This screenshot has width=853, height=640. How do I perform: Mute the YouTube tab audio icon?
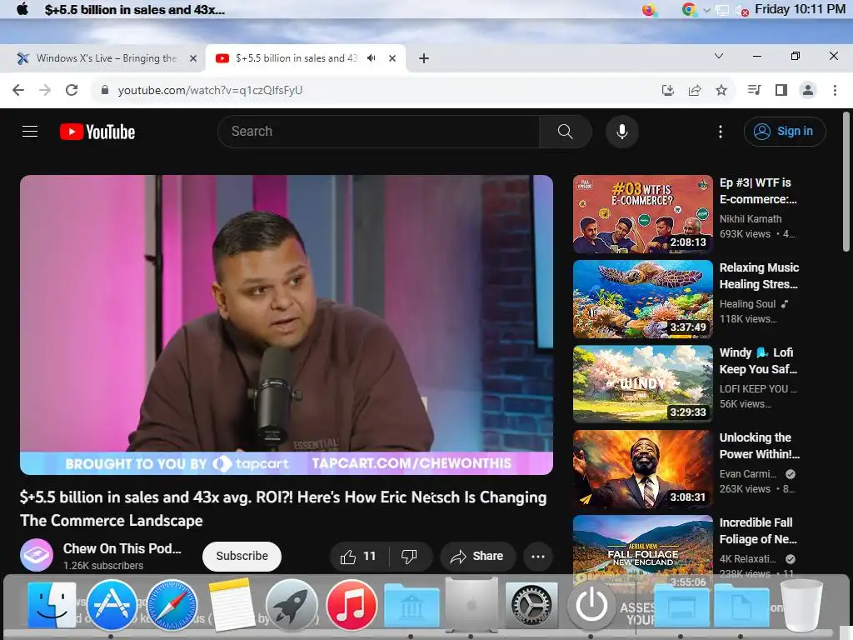(x=372, y=58)
